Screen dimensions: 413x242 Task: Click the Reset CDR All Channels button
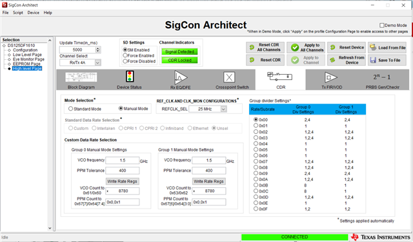(x=265, y=47)
